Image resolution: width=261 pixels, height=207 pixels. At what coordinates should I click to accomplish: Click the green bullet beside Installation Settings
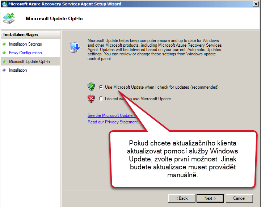pos(4,44)
